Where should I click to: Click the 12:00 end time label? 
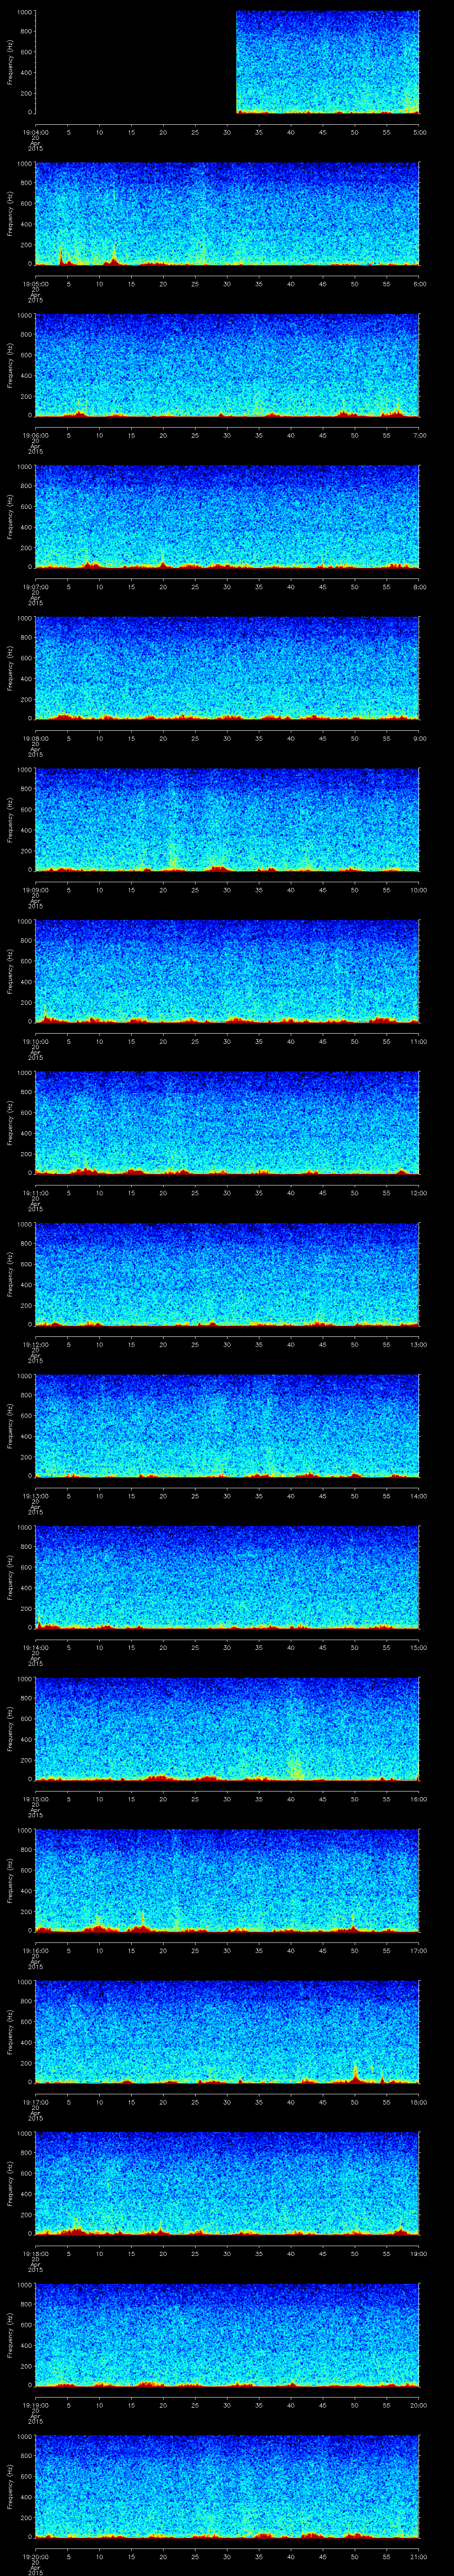pyautogui.click(x=418, y=1193)
